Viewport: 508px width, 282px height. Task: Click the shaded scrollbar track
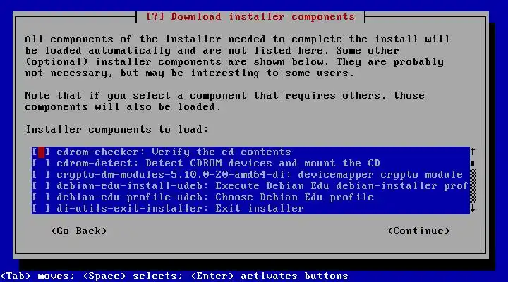point(473,186)
